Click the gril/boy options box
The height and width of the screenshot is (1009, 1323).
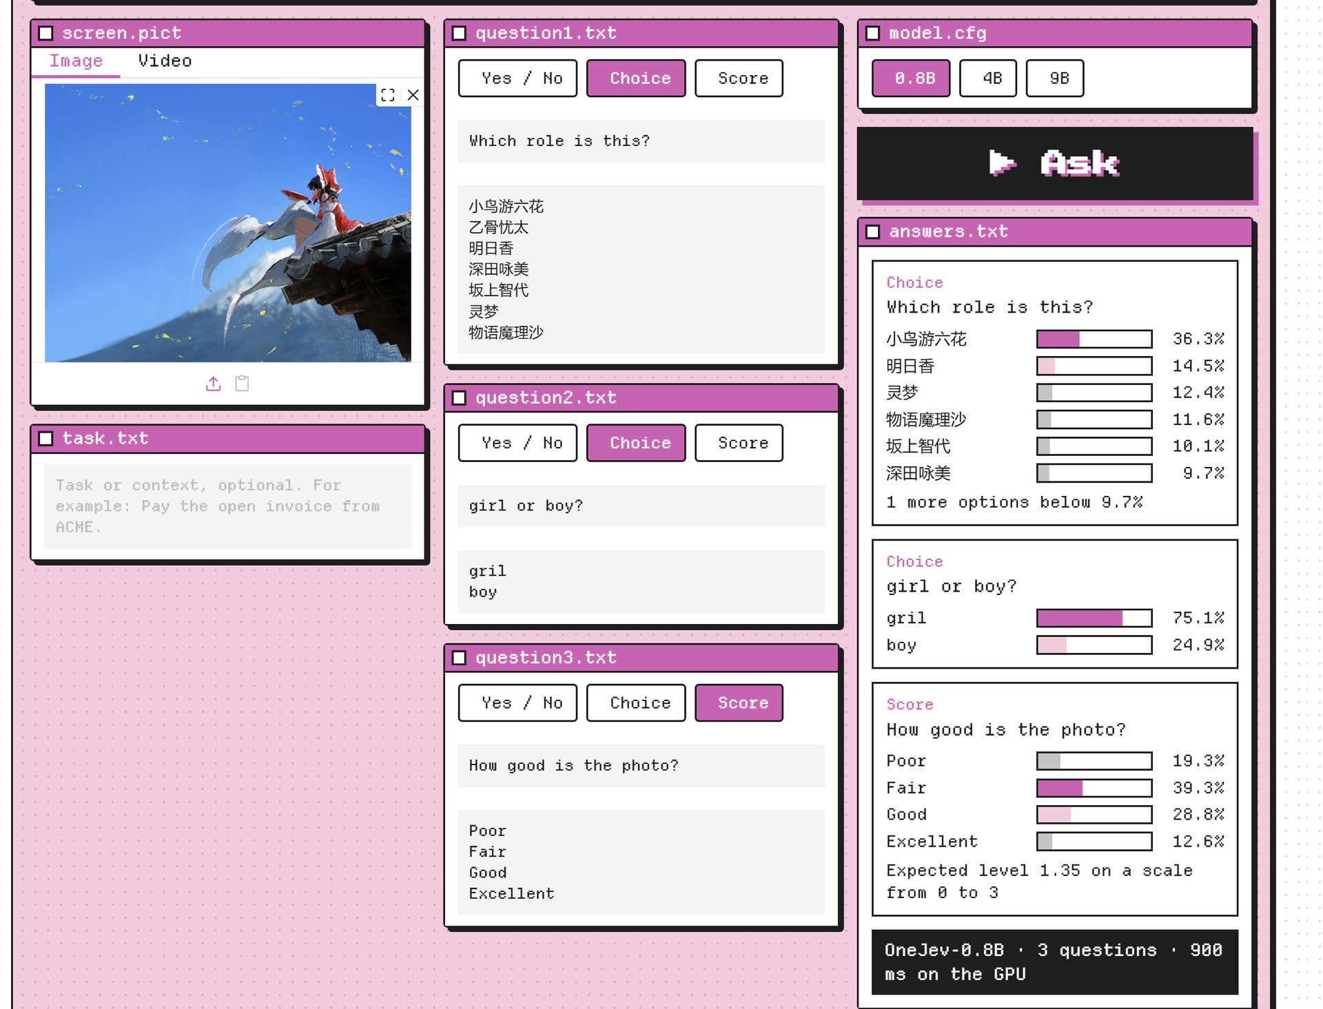(x=641, y=581)
